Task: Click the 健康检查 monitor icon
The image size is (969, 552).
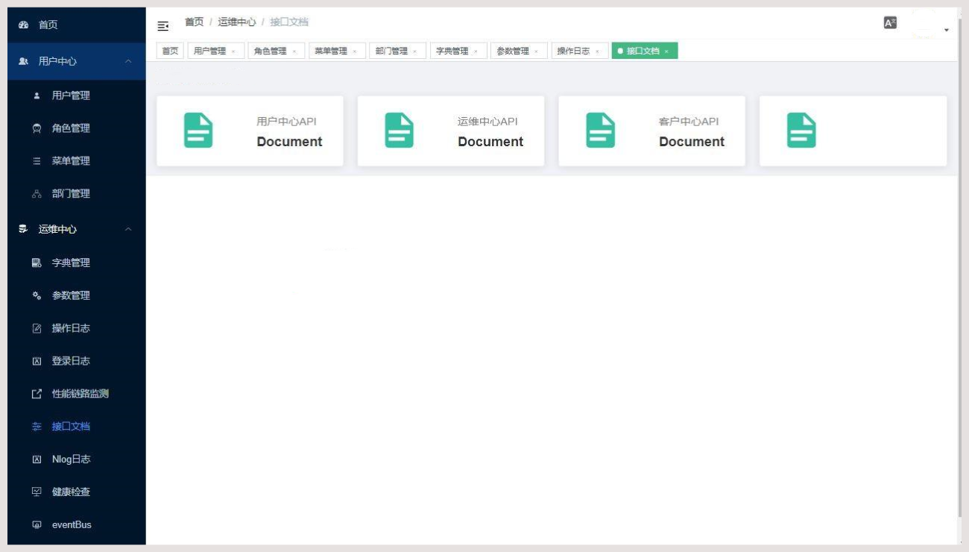Action: click(x=37, y=492)
